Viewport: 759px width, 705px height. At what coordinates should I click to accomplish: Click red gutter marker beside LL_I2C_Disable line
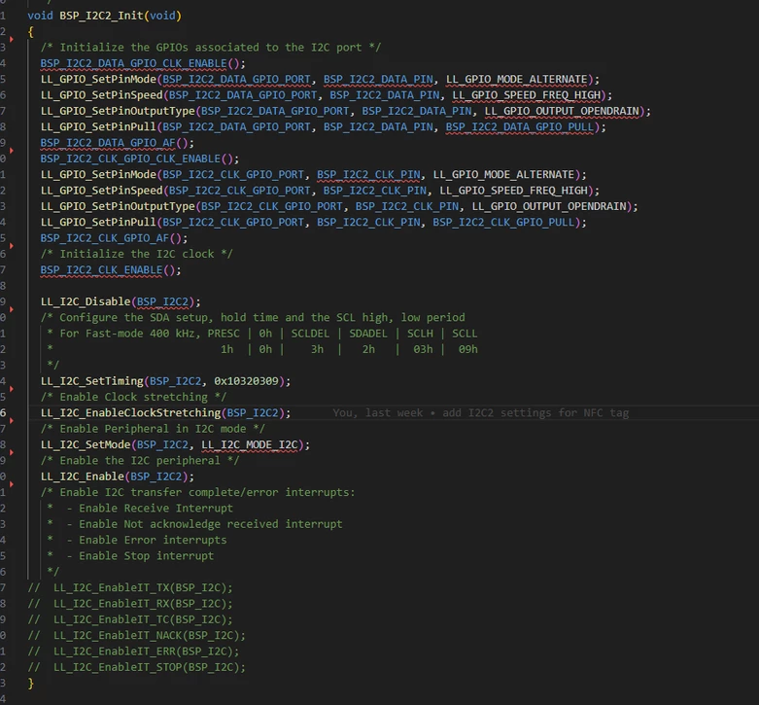pyautogui.click(x=12, y=309)
